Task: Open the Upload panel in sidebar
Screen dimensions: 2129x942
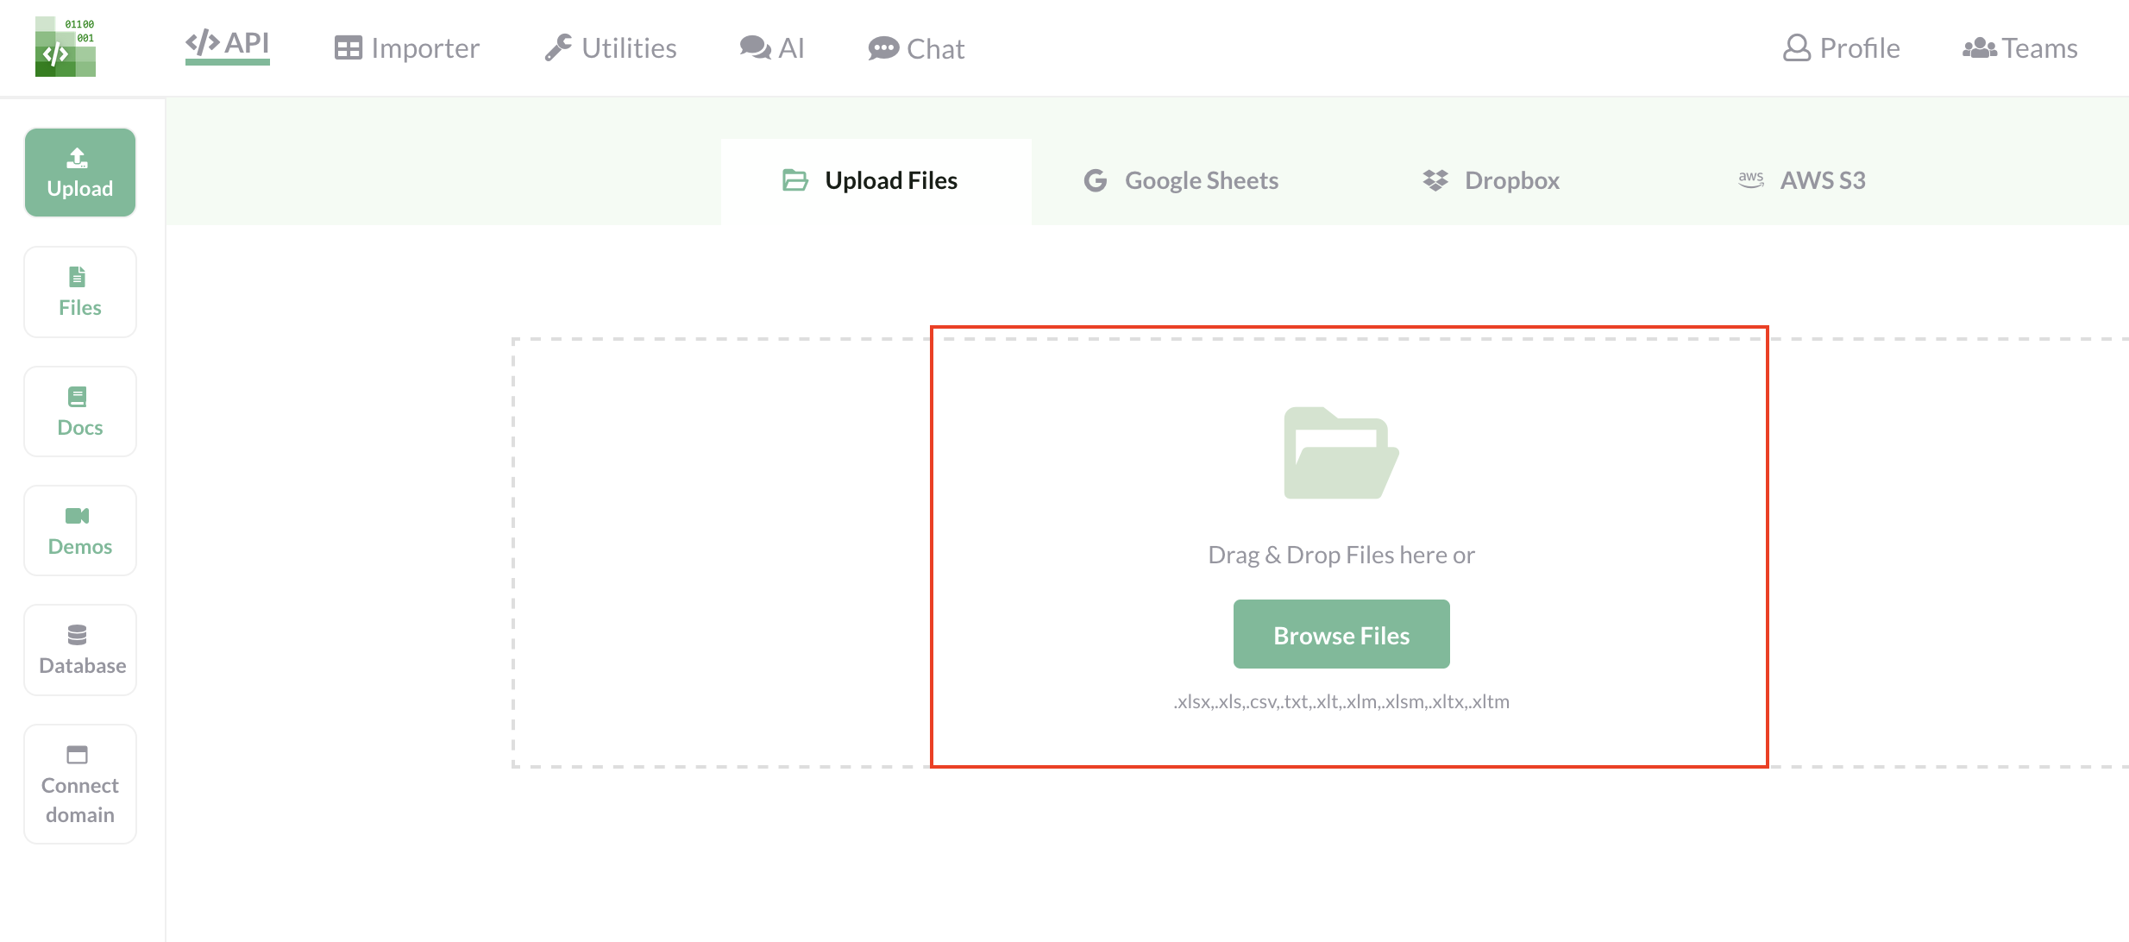Action: (x=79, y=172)
